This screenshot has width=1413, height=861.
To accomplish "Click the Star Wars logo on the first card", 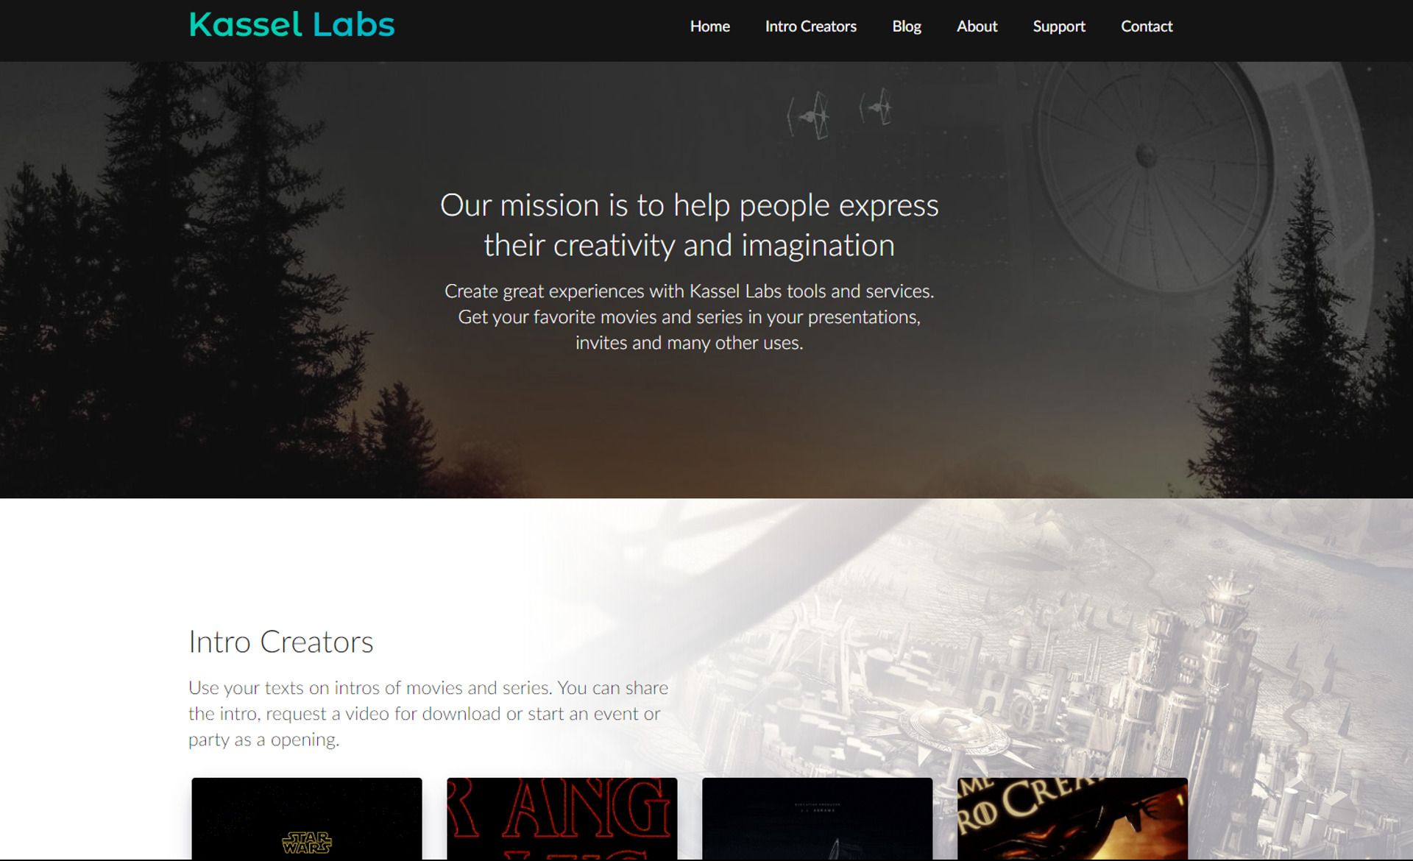I will (x=307, y=842).
